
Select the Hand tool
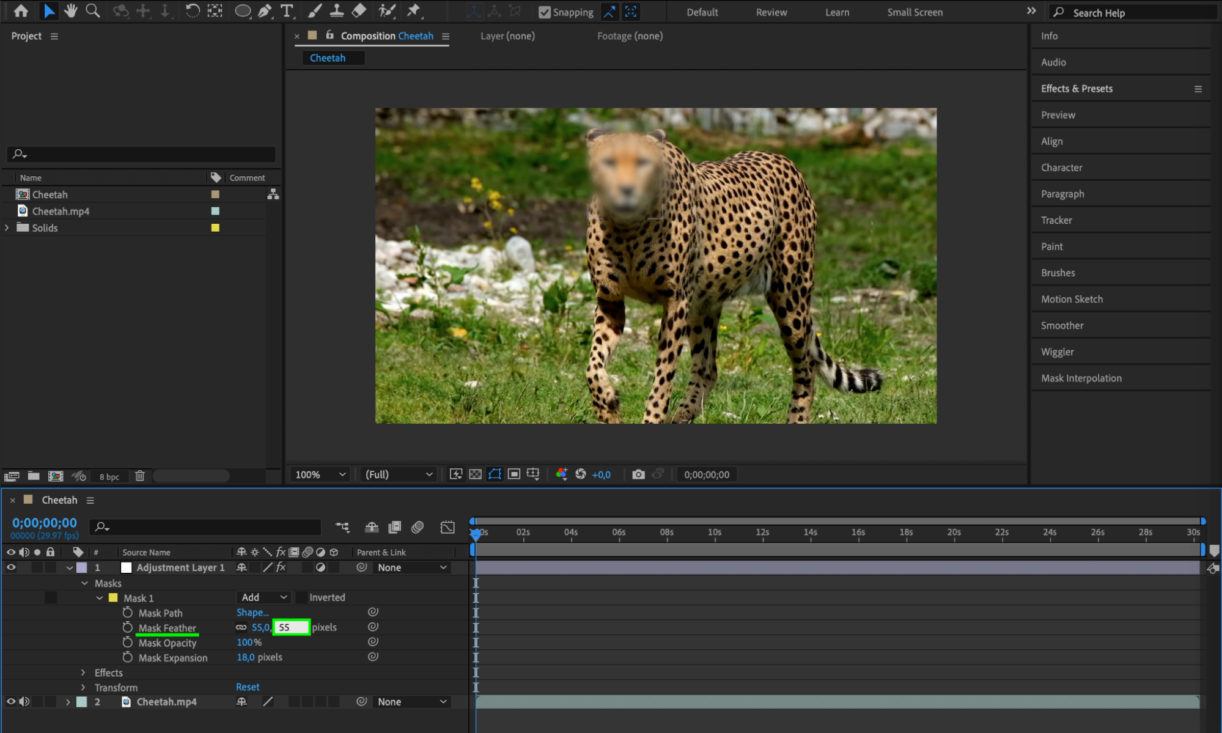70,10
